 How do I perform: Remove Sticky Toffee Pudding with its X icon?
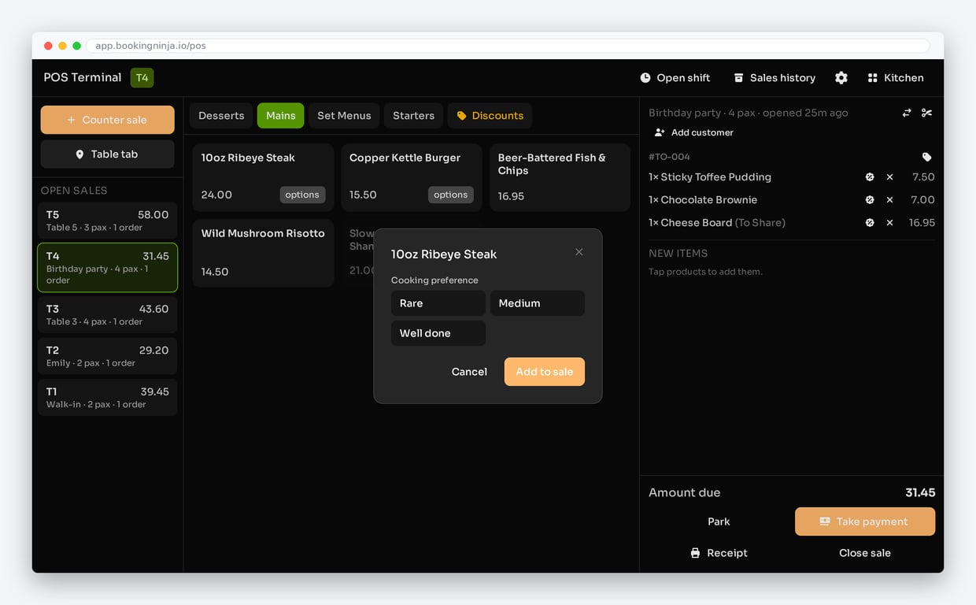point(889,177)
